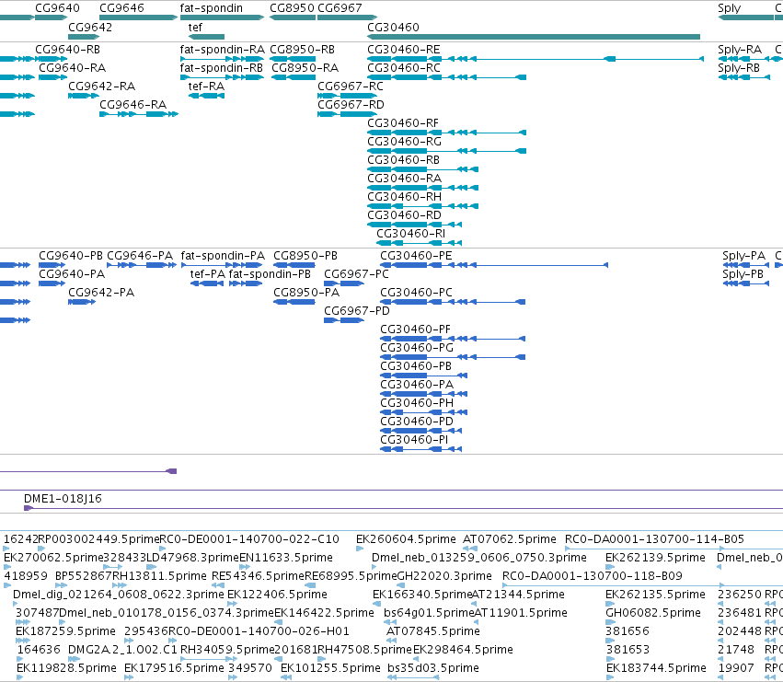Viewport: 783px width, 682px height.
Task: Click the CG9642 gene label
Action: [x=90, y=27]
